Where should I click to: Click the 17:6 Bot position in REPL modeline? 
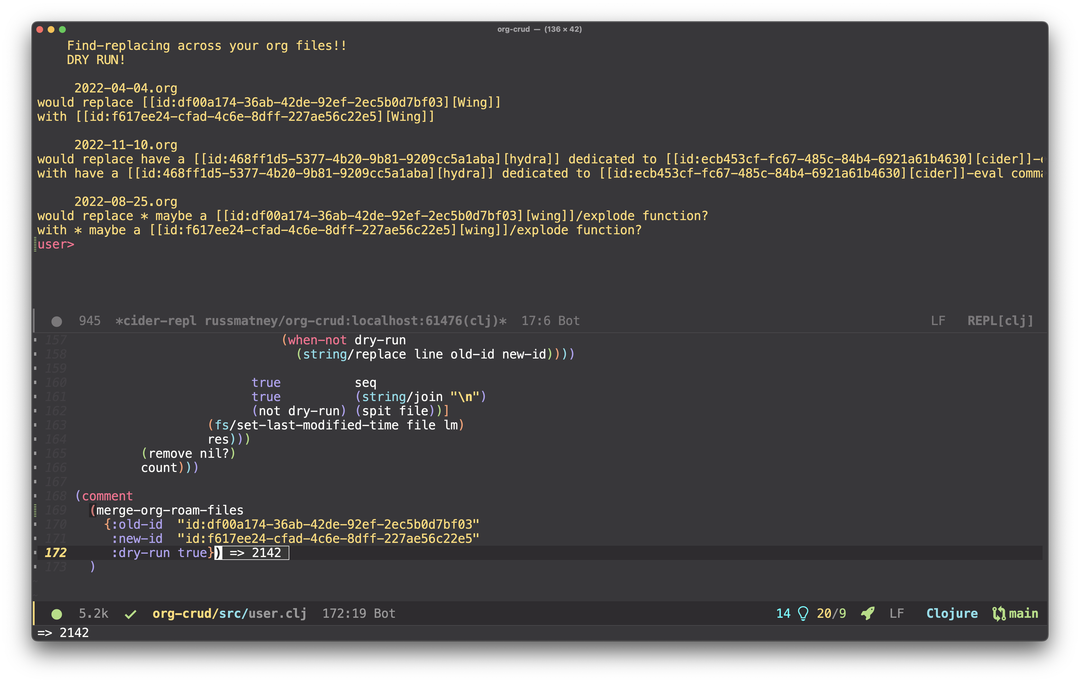pos(550,321)
